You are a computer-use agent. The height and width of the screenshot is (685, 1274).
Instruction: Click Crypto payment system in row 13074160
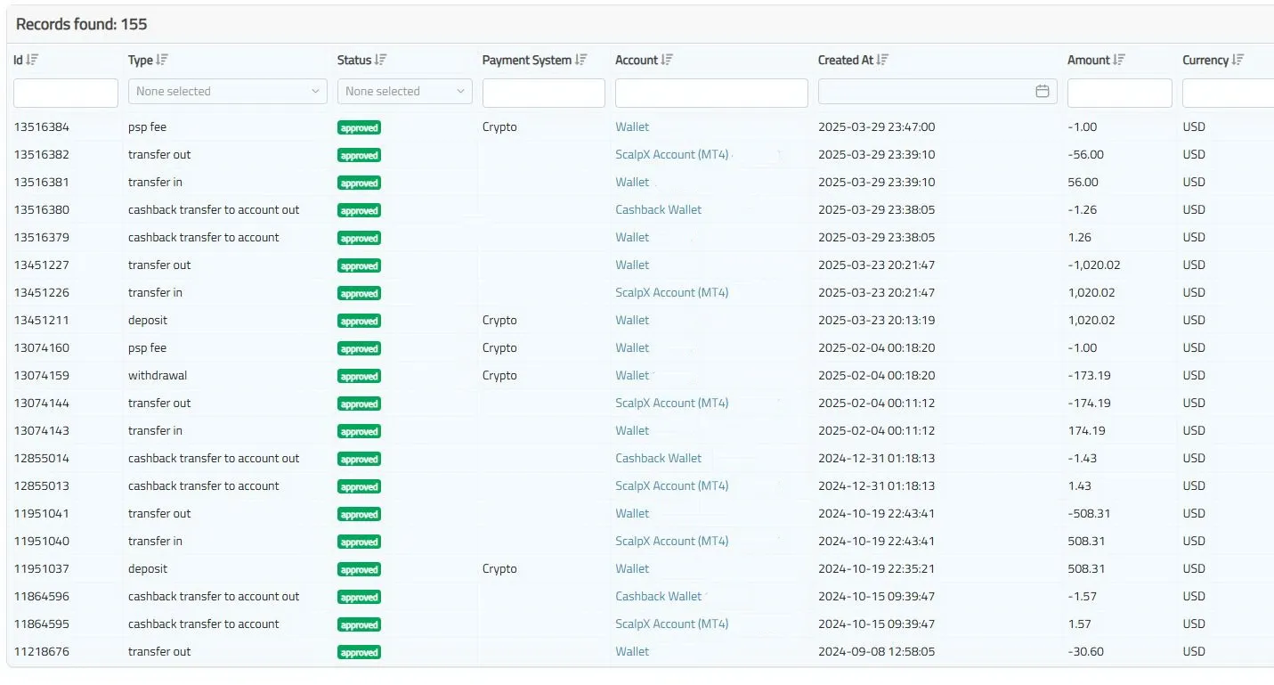pyautogui.click(x=499, y=347)
